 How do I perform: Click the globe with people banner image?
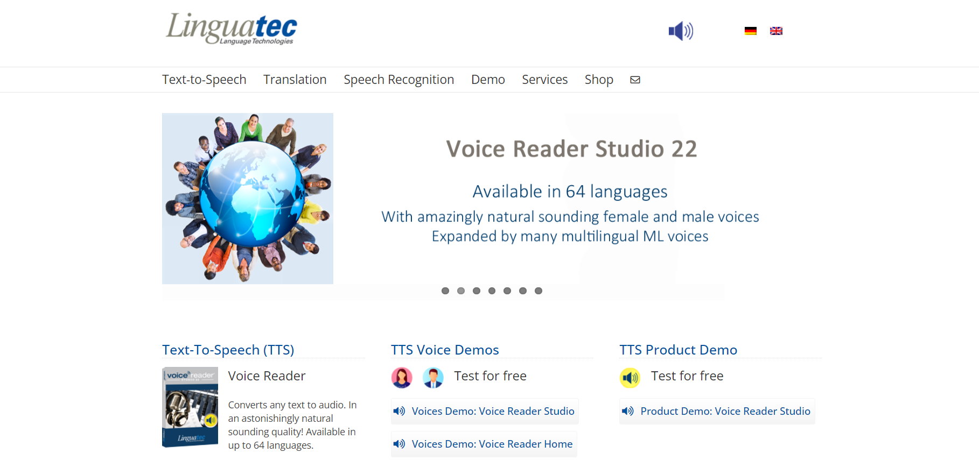[248, 199]
